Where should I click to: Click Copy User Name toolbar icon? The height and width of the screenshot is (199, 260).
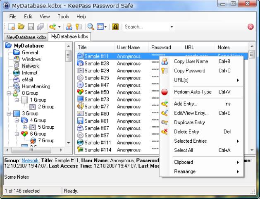69,26
